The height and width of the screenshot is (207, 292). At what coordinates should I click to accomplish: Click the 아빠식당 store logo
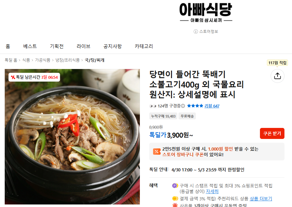pyautogui.click(x=206, y=13)
